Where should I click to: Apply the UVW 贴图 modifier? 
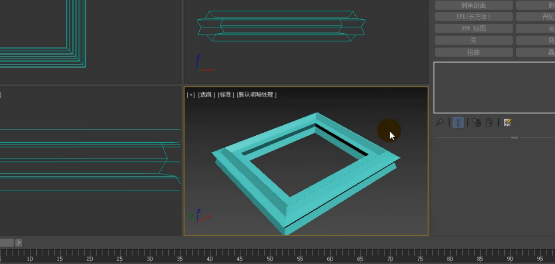click(473, 28)
